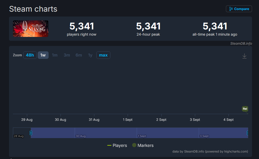Click the left navigator range handle
The height and width of the screenshot is (159, 259).
point(31,133)
